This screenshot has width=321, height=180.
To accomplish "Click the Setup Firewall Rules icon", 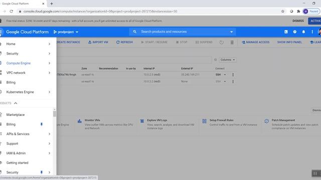I will point(204,121).
